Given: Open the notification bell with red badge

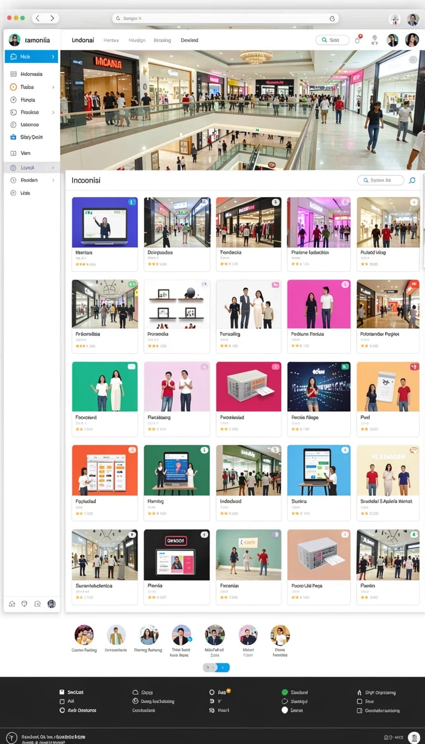Looking at the screenshot, I should pyautogui.click(x=358, y=40).
